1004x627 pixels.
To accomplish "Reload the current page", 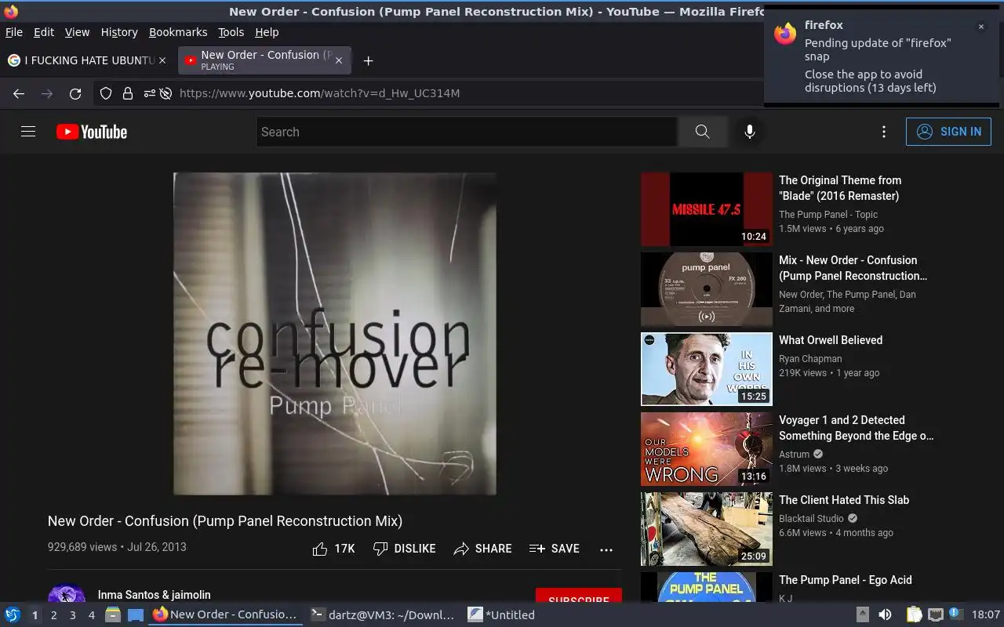I will tap(75, 93).
